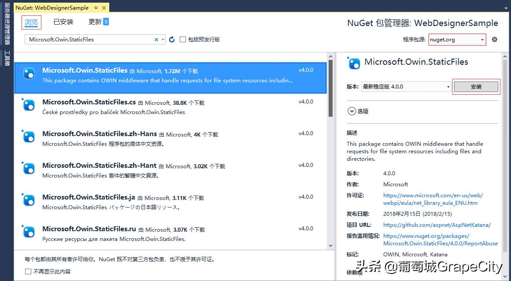Click the Microsoft.Owin.StaticFiles.ja package icon
The image size is (511, 281).
(x=28, y=200)
